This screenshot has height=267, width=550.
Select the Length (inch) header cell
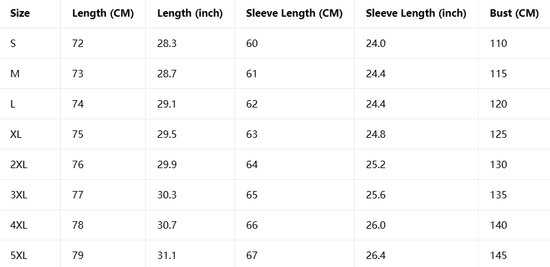click(190, 14)
